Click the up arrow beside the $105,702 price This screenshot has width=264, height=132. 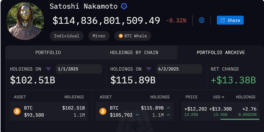click(137, 115)
